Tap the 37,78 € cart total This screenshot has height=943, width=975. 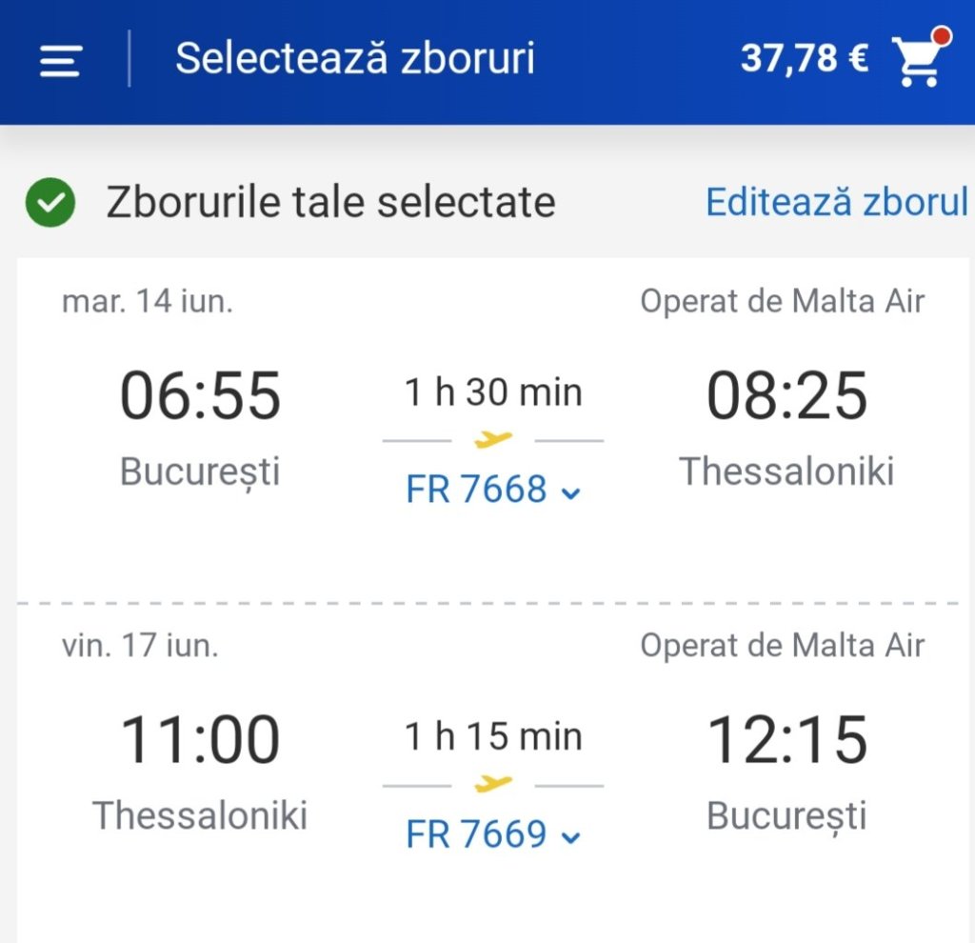coord(805,59)
